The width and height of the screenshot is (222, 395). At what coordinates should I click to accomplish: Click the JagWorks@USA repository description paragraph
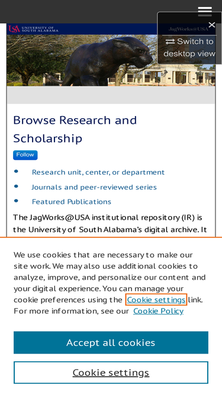[x=110, y=224]
